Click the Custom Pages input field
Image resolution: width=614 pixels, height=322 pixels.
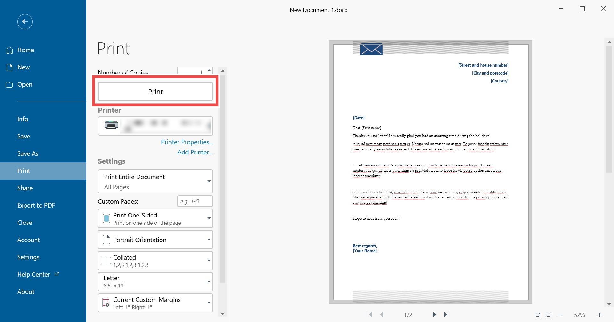coord(195,201)
